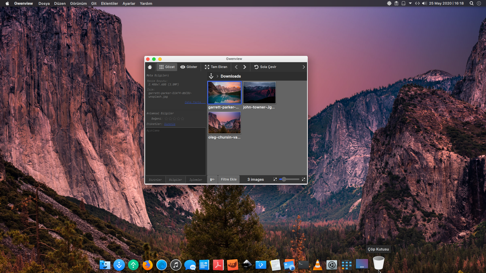Open the Filtre Ekle dropdown
This screenshot has height=273, width=486.
click(x=229, y=179)
